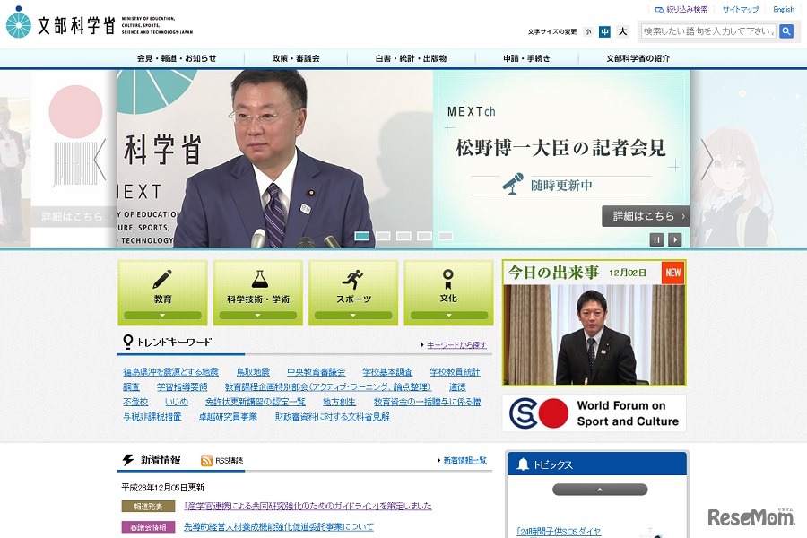
Task: Switch to 大 large font size
Action: click(621, 30)
